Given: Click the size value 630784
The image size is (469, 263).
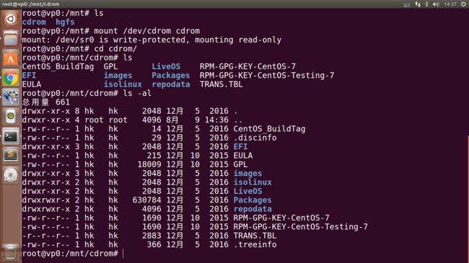Looking at the screenshot, I should [147, 200].
